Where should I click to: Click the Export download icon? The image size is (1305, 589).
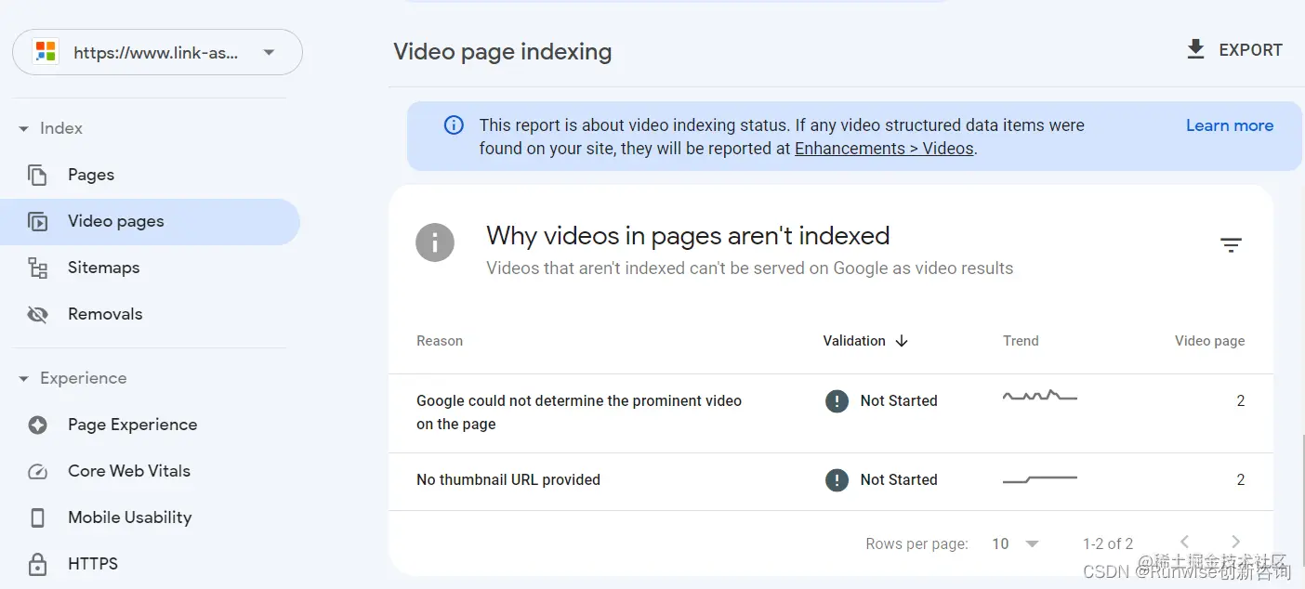(1195, 49)
